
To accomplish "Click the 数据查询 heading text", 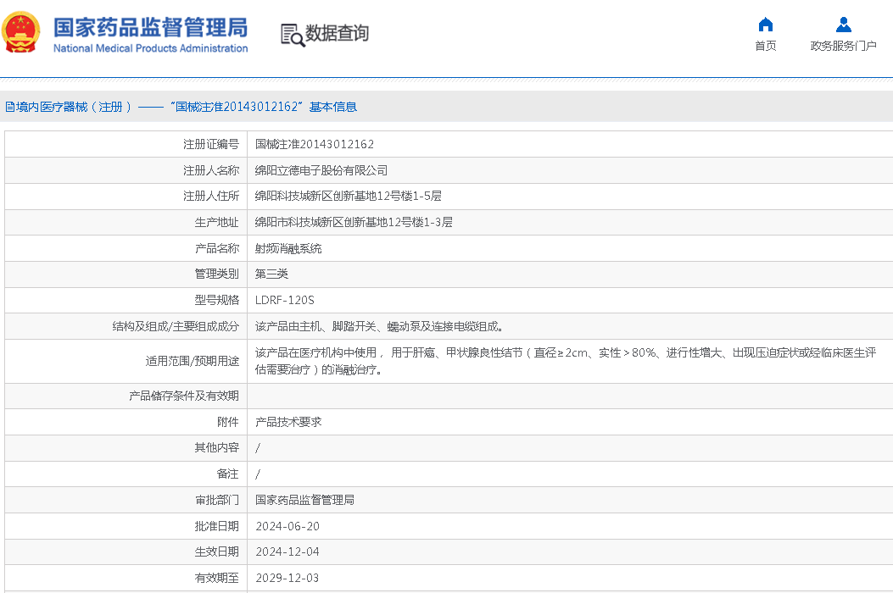I will click(337, 34).
